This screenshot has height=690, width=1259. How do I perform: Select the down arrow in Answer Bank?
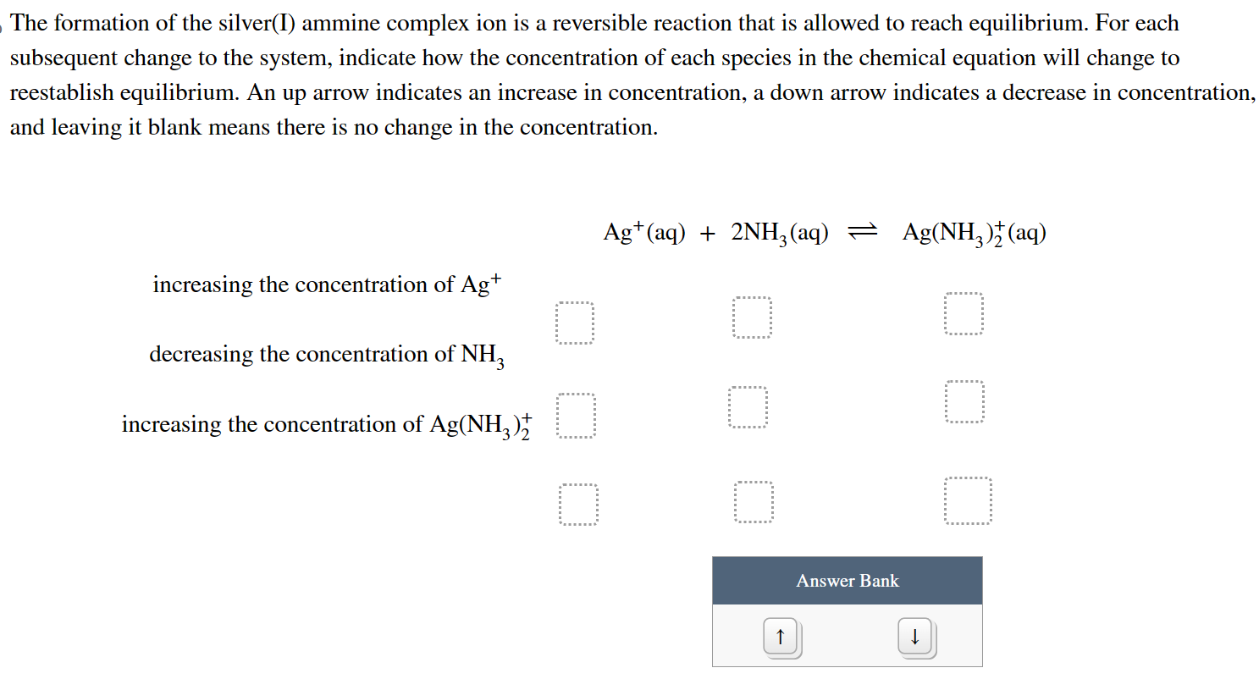(915, 637)
